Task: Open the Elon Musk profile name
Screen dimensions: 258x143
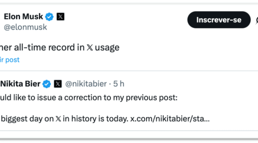Action: 24,17
